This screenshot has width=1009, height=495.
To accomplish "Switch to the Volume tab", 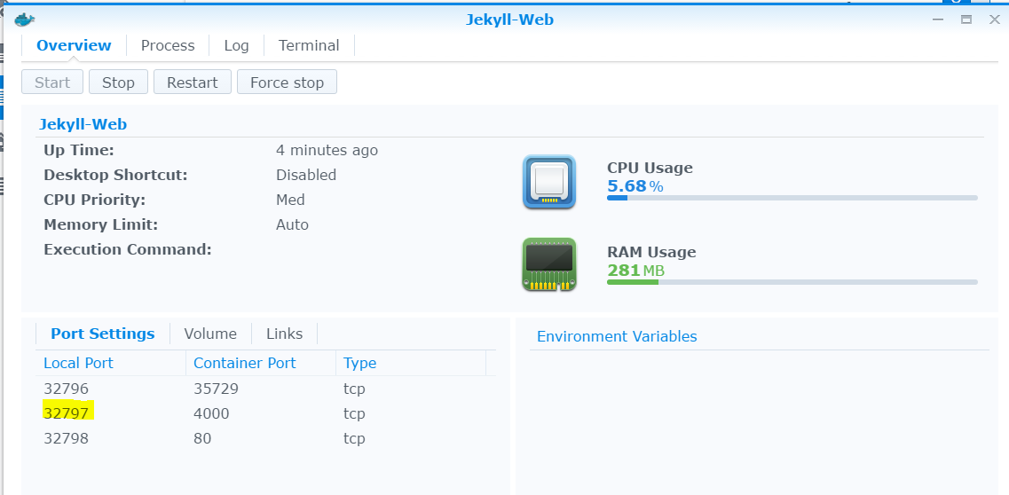I will [210, 334].
